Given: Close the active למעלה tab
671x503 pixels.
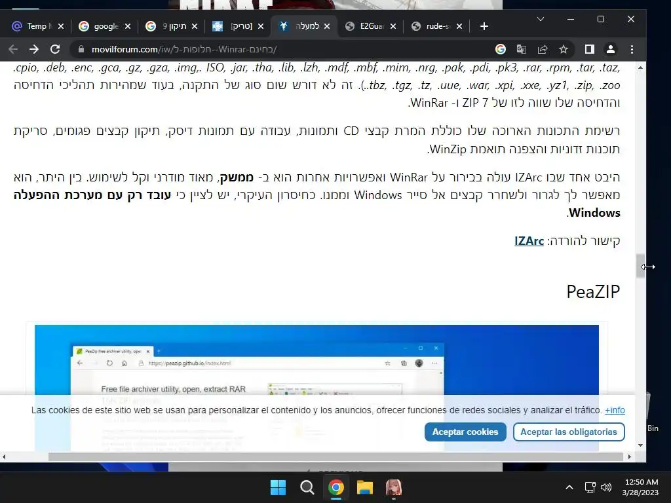Looking at the screenshot, I should 327,26.
